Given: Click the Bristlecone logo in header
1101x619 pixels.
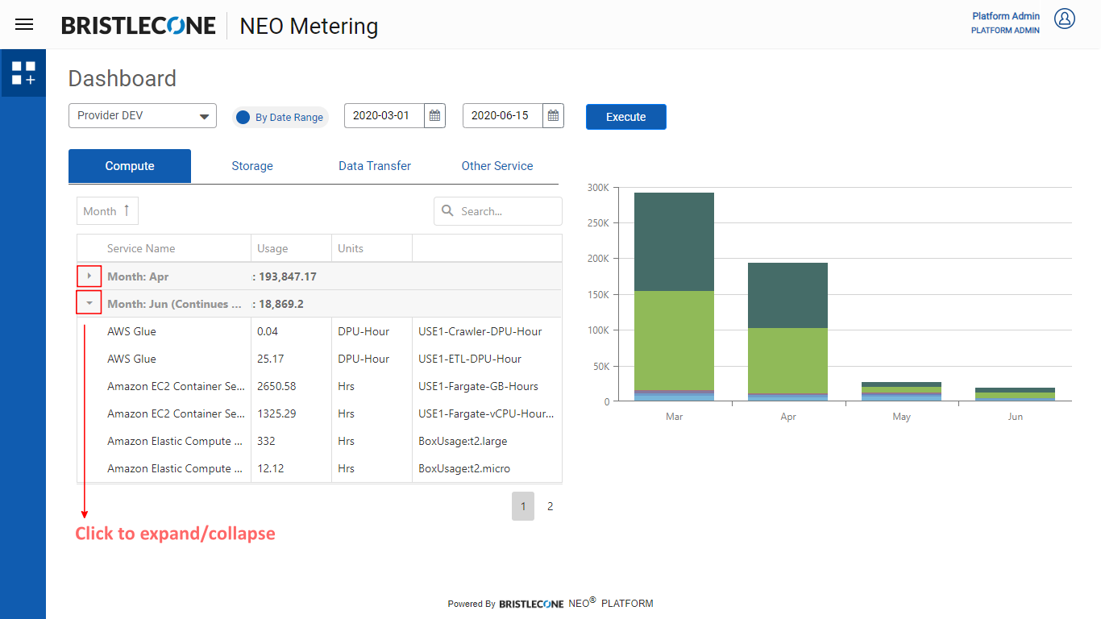Looking at the screenshot, I should pos(139,26).
